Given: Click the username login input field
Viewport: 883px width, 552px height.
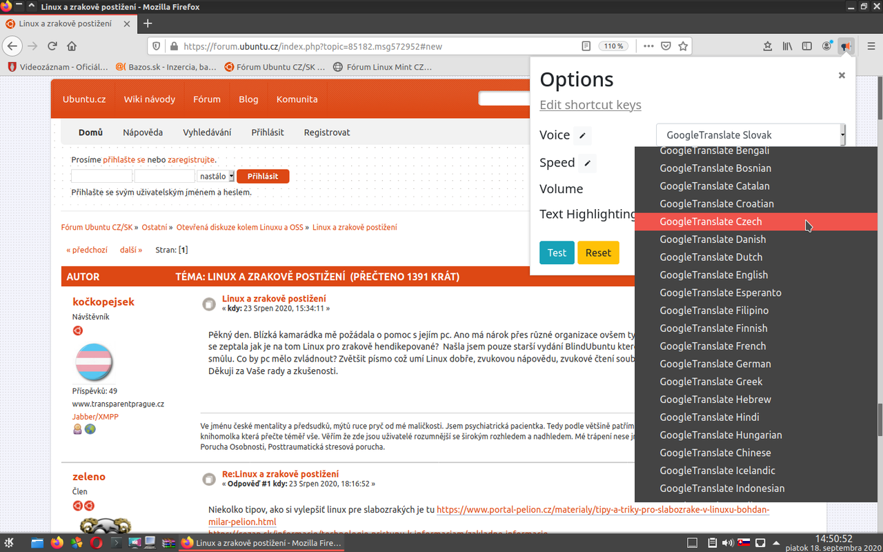Looking at the screenshot, I should click(101, 177).
